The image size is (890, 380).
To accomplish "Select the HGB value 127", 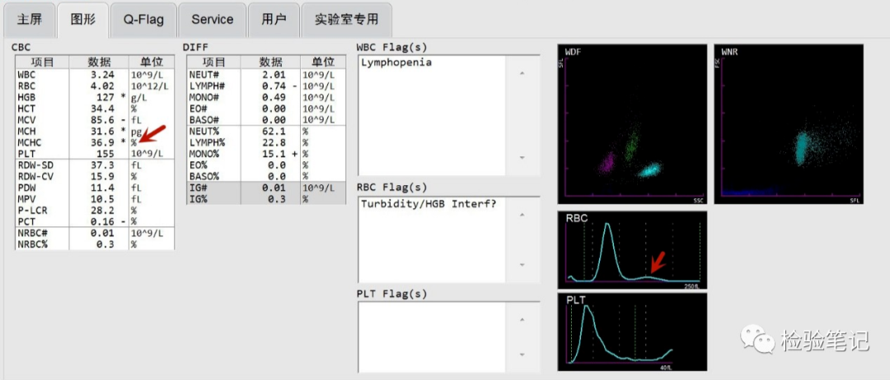I will 106,97.
